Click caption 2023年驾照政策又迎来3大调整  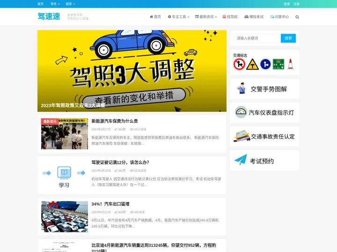tap(73, 105)
